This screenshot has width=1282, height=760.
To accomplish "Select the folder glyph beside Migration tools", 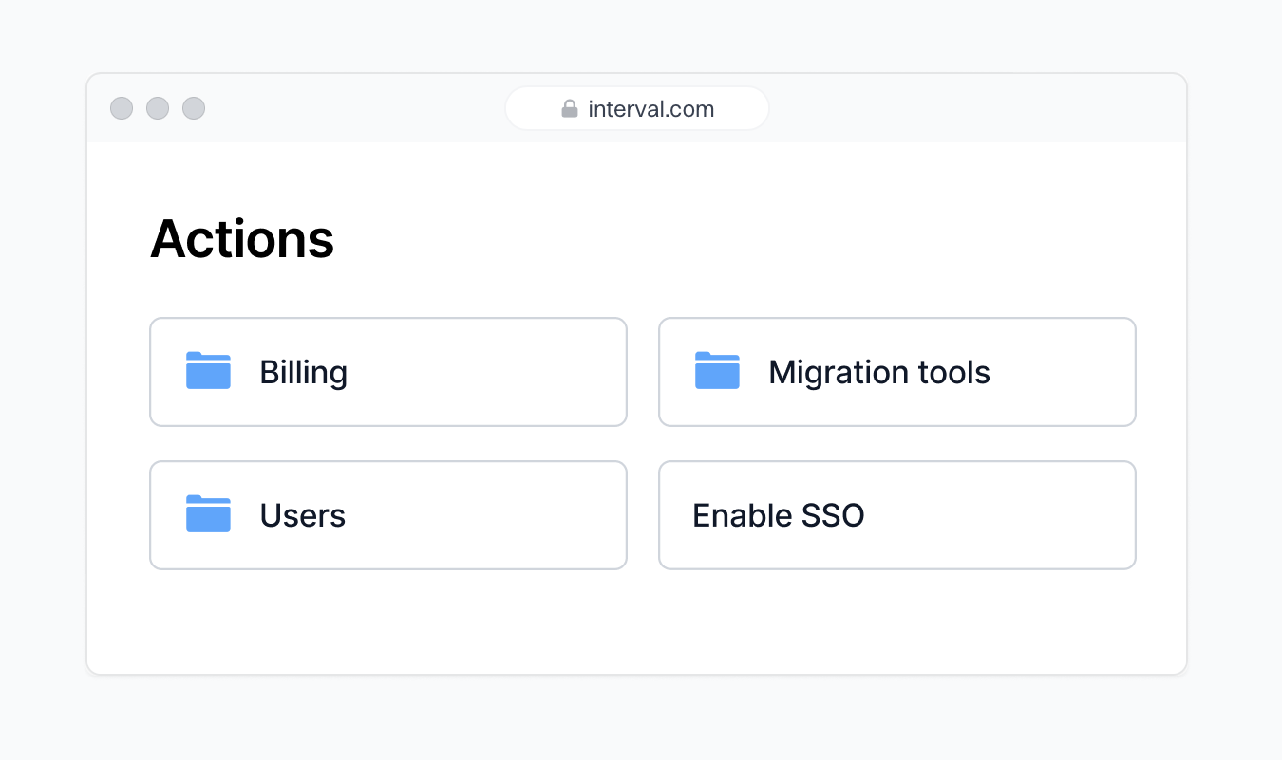I will click(x=718, y=371).
